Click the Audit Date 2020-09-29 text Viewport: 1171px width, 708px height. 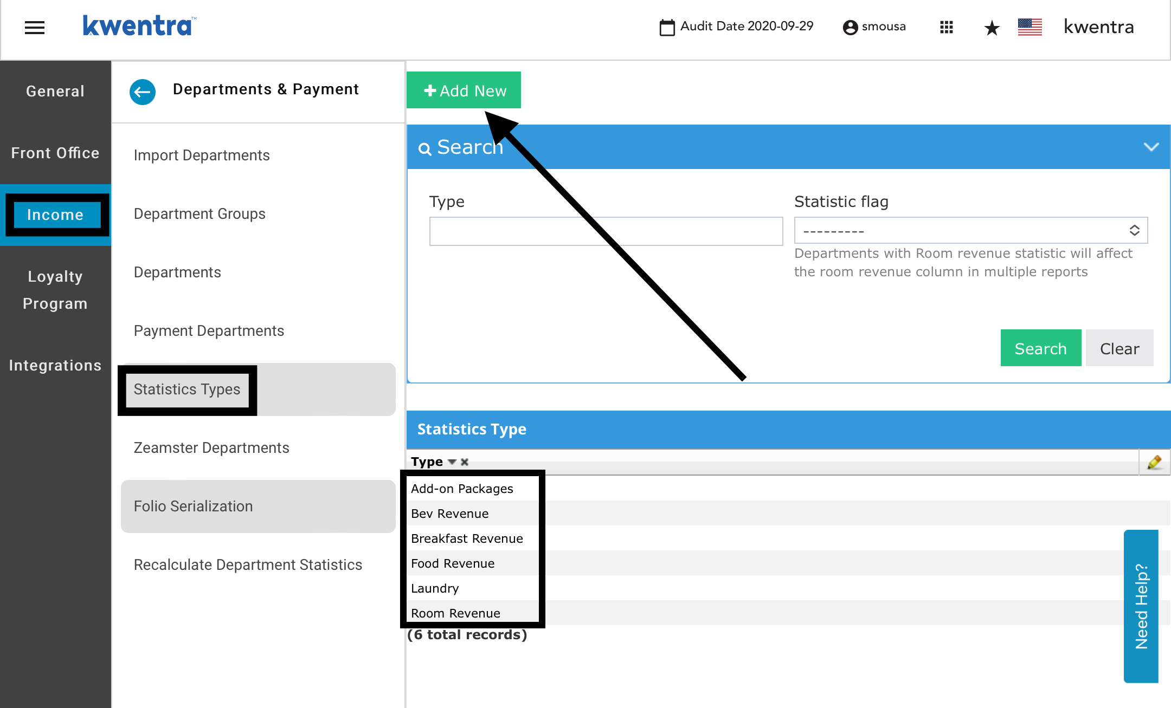click(x=747, y=26)
